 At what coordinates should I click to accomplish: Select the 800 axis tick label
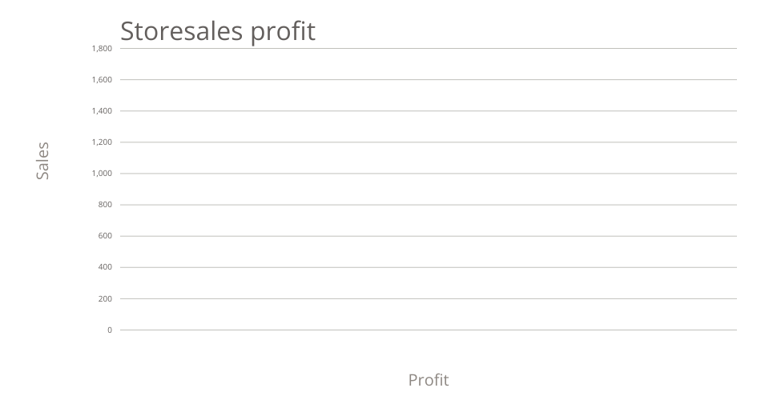tap(106, 205)
